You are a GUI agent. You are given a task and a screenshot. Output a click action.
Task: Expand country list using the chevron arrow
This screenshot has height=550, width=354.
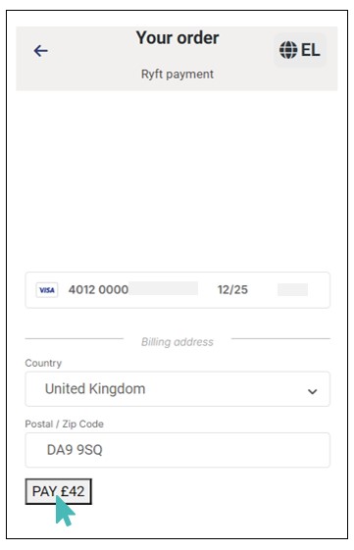[x=312, y=391]
